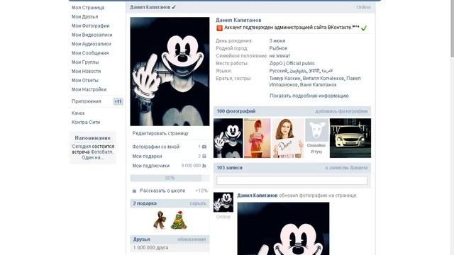Click green checkmark after verification status
454x255 pixels.
point(364,28)
